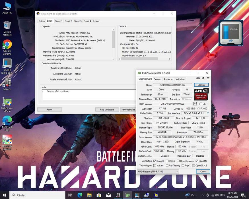Screen dimensions: 249x199
Task: Open the Sunet 1 tab
Action: (x=59, y=21)
